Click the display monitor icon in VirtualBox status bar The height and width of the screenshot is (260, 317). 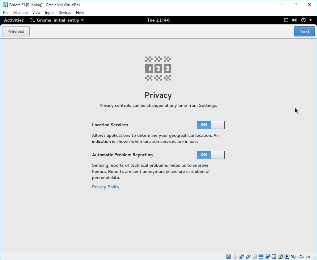(x=261, y=257)
